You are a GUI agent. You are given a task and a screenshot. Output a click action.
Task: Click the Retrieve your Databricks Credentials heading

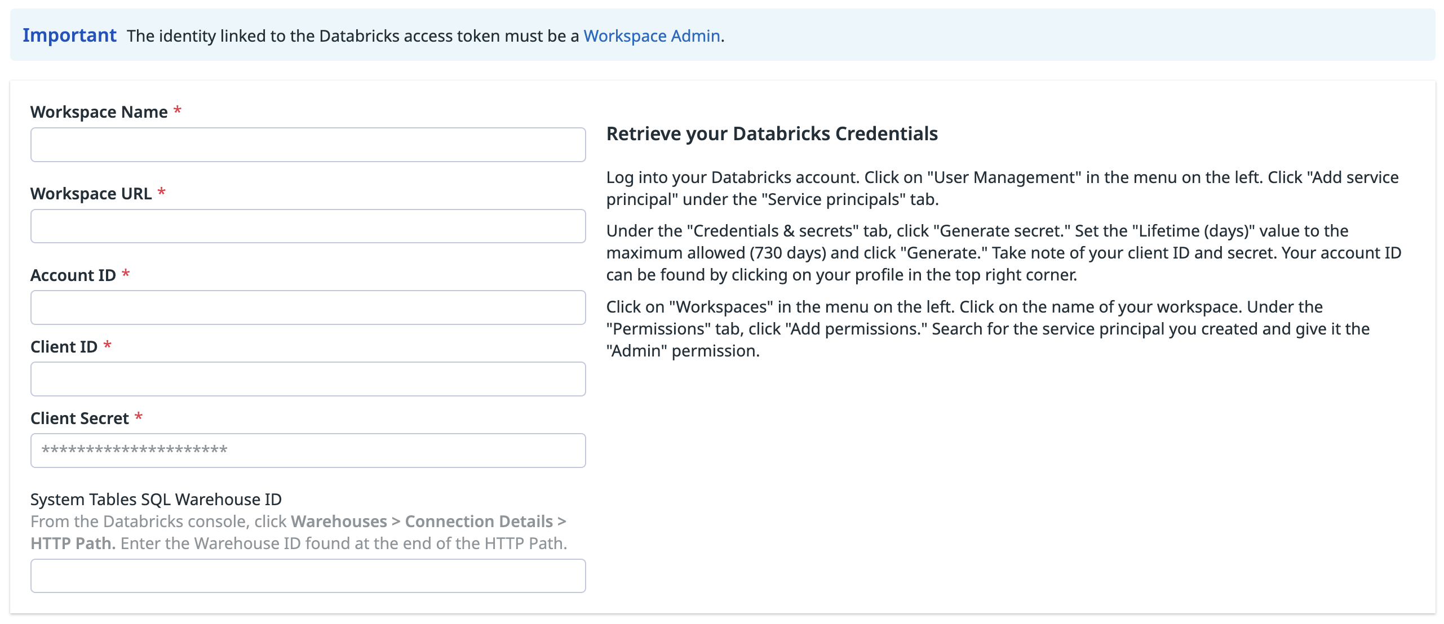tap(772, 134)
